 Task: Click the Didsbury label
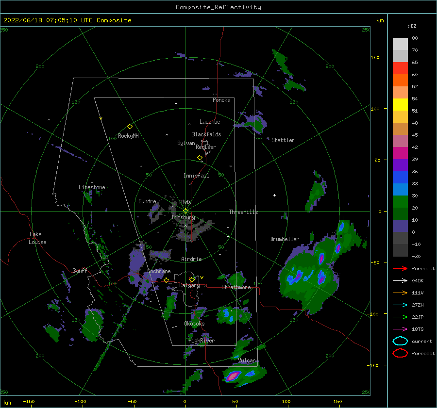pyautogui.click(x=184, y=217)
